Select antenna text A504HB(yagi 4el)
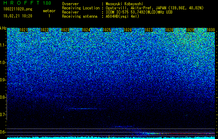Screen dimensions: 218x139 click(122, 16)
